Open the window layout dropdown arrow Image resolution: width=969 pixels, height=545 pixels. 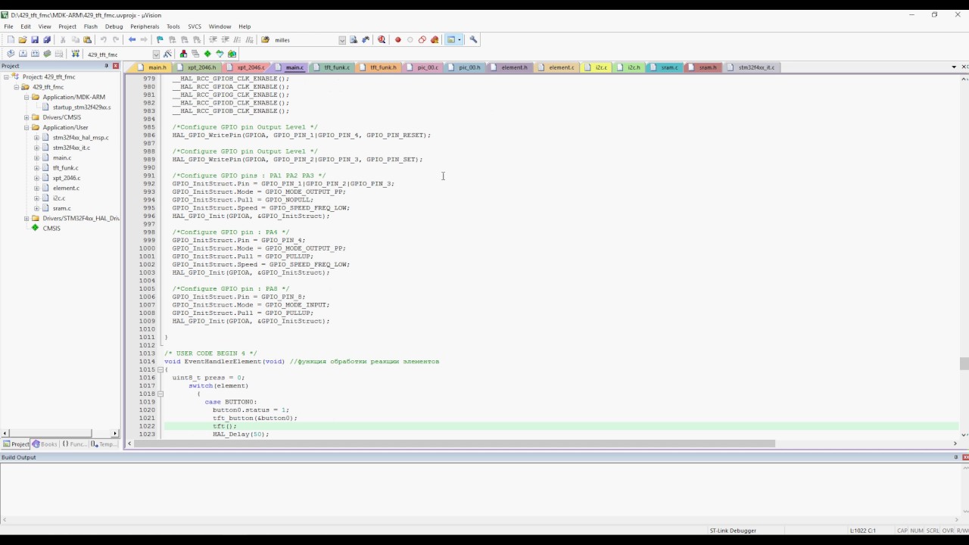(x=460, y=40)
